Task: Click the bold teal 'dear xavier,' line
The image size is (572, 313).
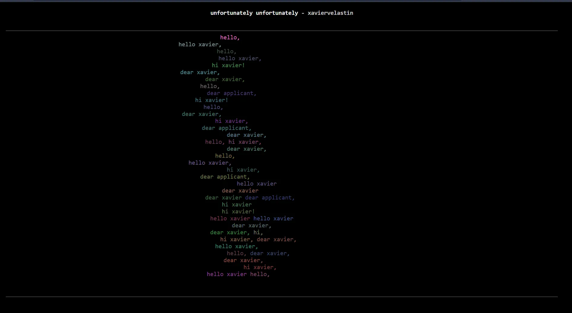Action: tap(200, 72)
